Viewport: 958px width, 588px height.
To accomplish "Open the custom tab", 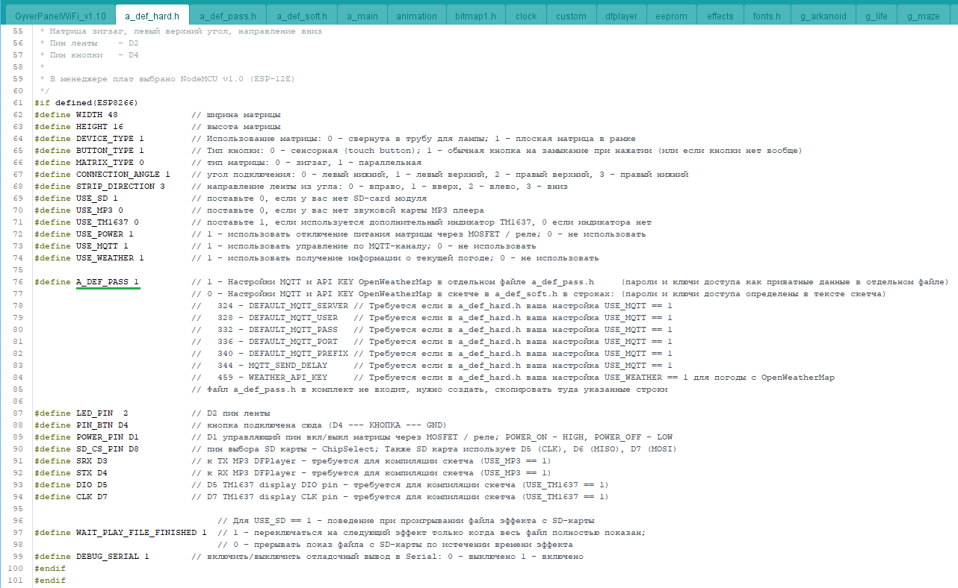I will point(572,16).
